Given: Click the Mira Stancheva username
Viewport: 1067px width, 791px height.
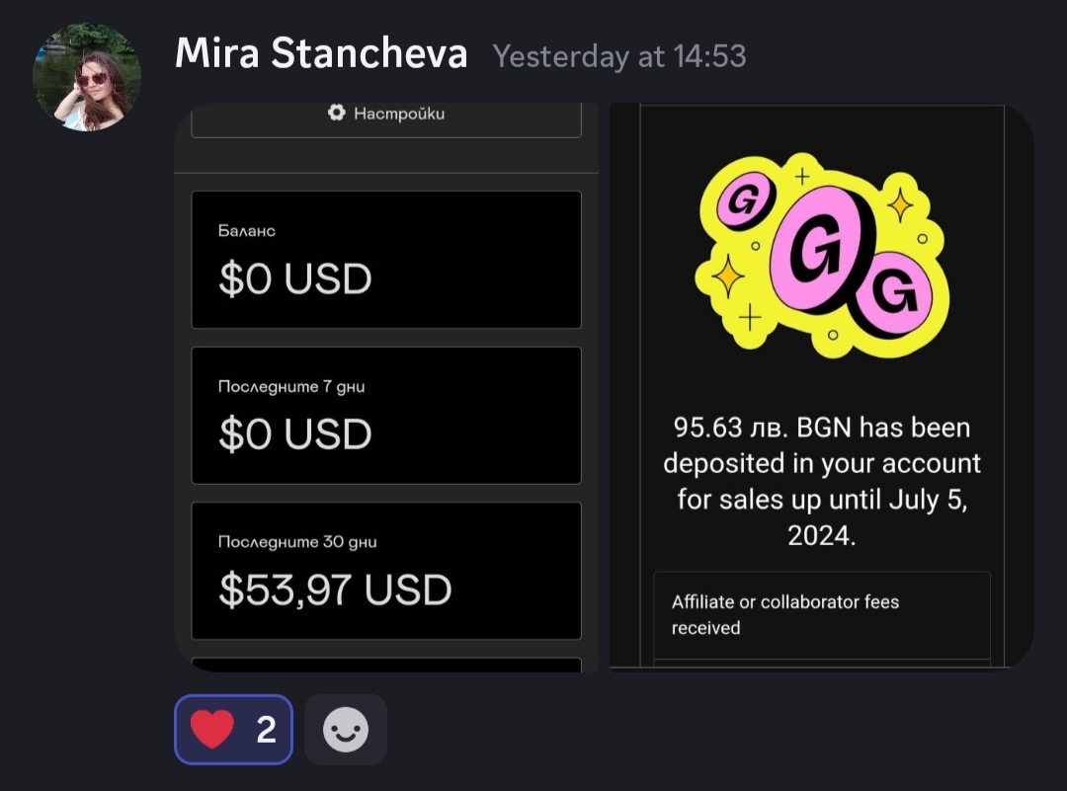Looking at the screenshot, I should [321, 54].
